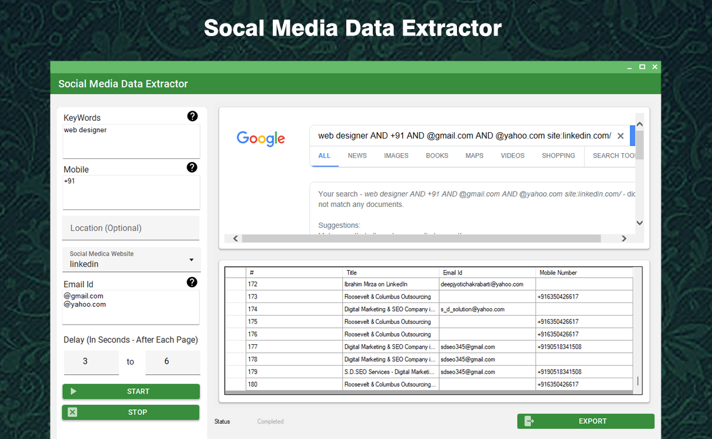
Task: Switch to the NEWS search tab
Action: coord(357,155)
